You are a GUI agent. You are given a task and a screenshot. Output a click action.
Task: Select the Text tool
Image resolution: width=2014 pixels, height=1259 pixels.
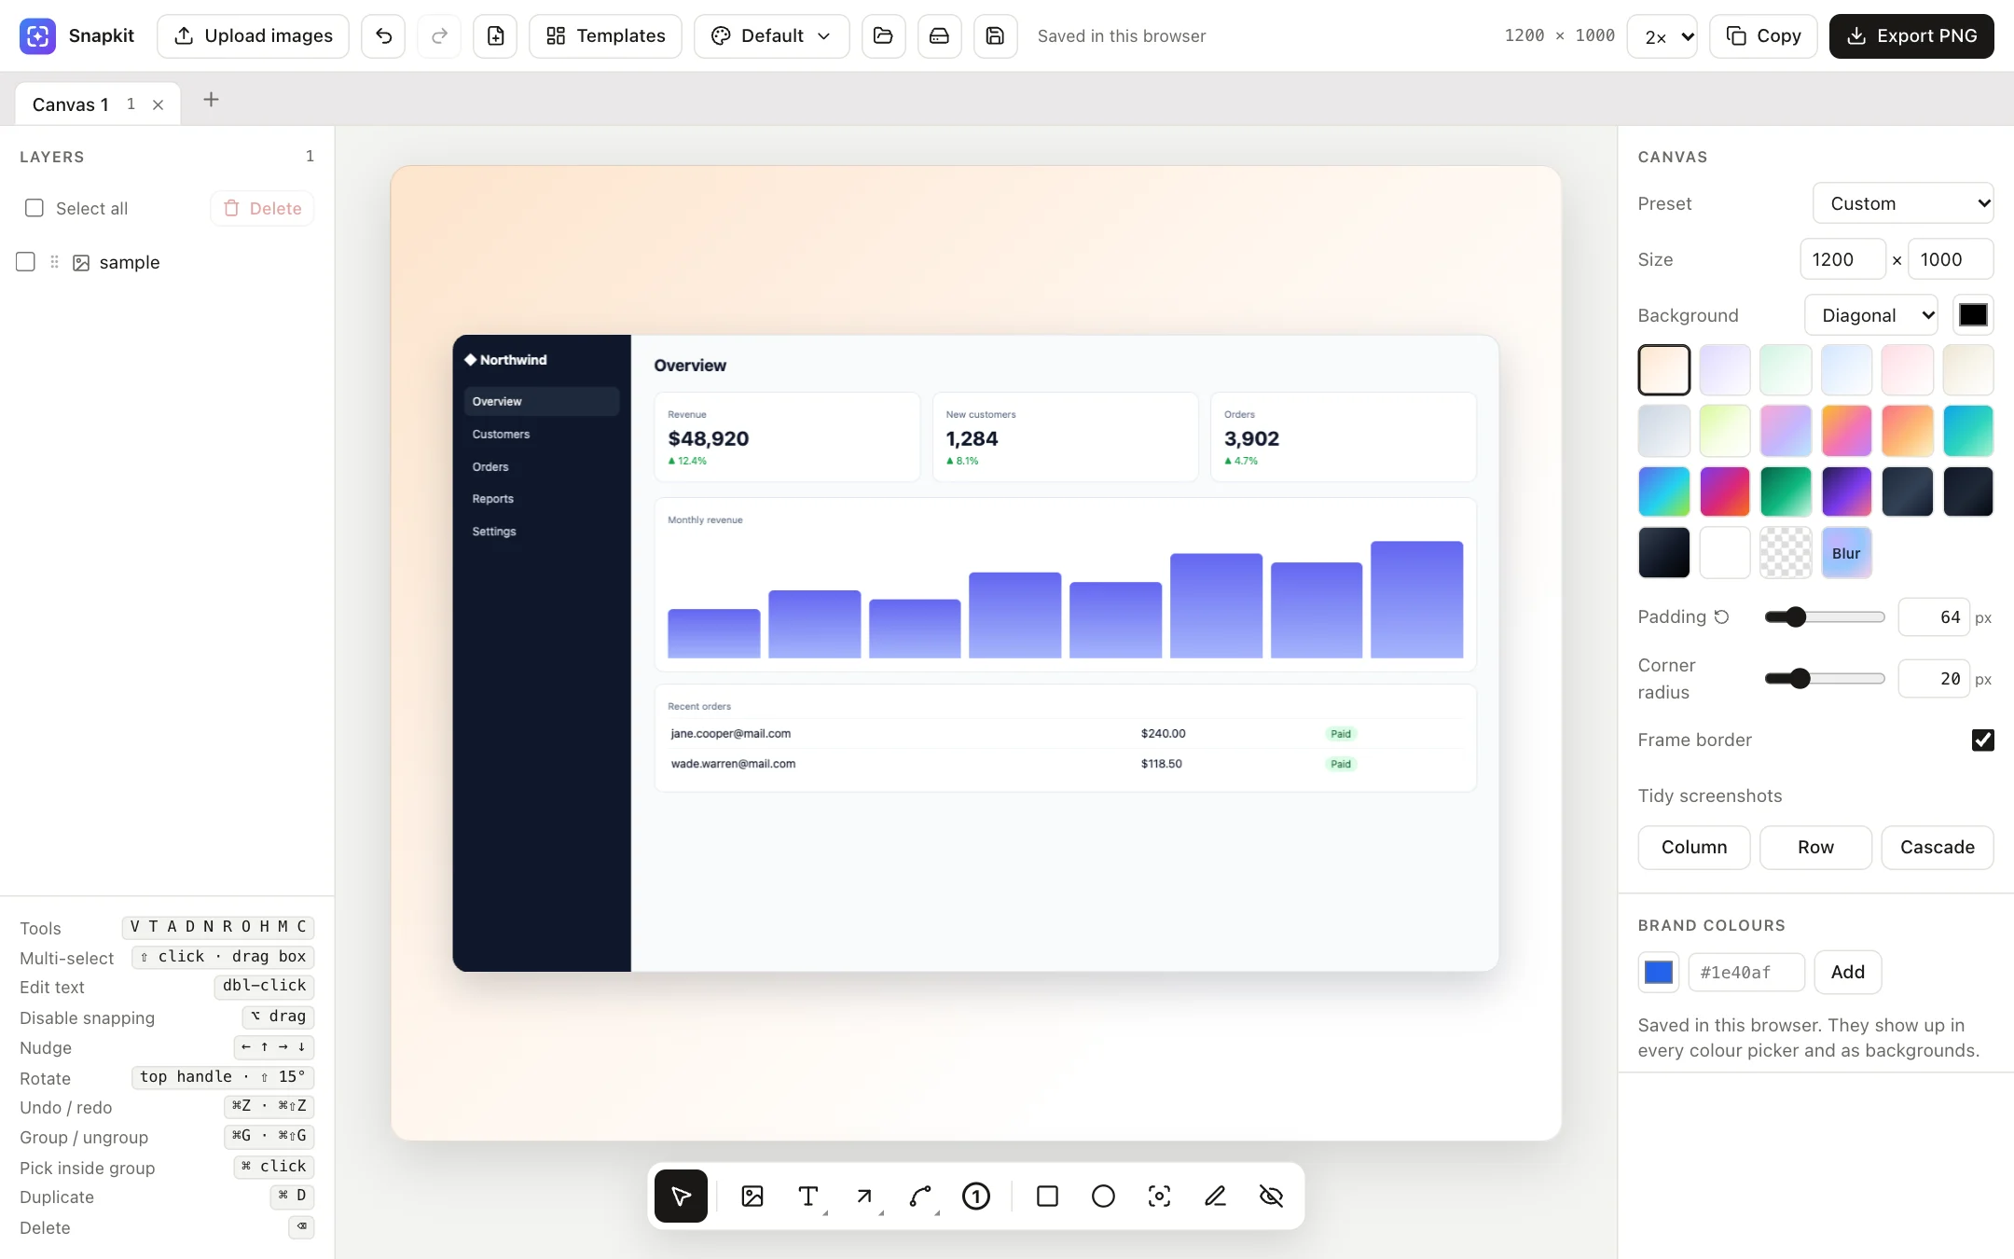click(808, 1196)
